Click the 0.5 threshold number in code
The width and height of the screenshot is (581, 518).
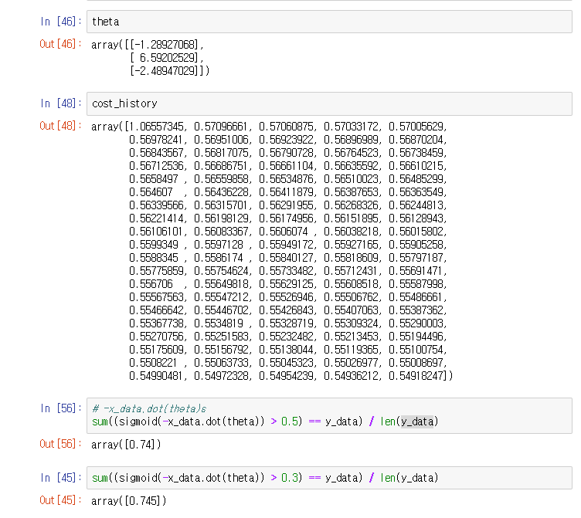(x=290, y=422)
